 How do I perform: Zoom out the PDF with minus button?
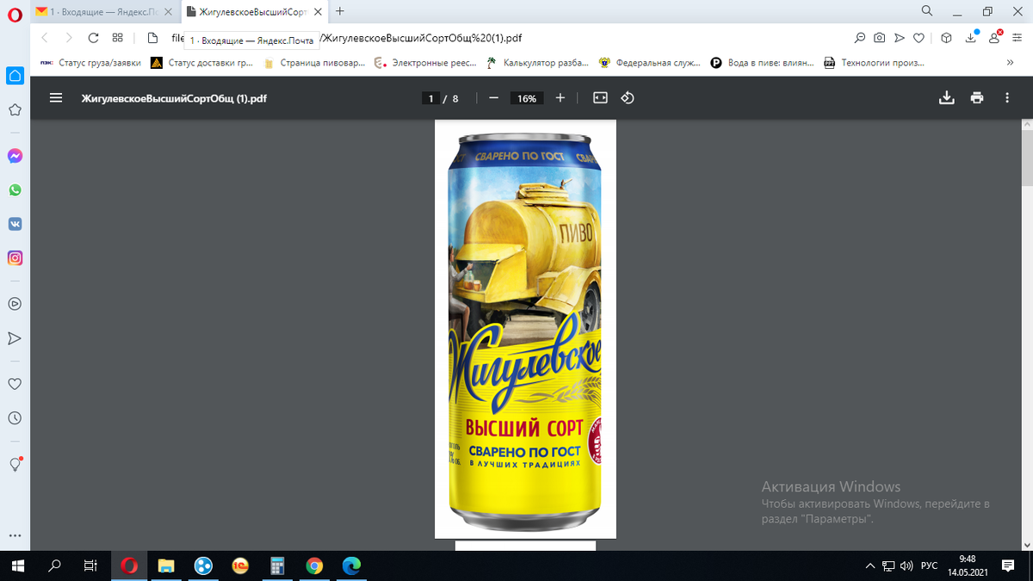[493, 98]
